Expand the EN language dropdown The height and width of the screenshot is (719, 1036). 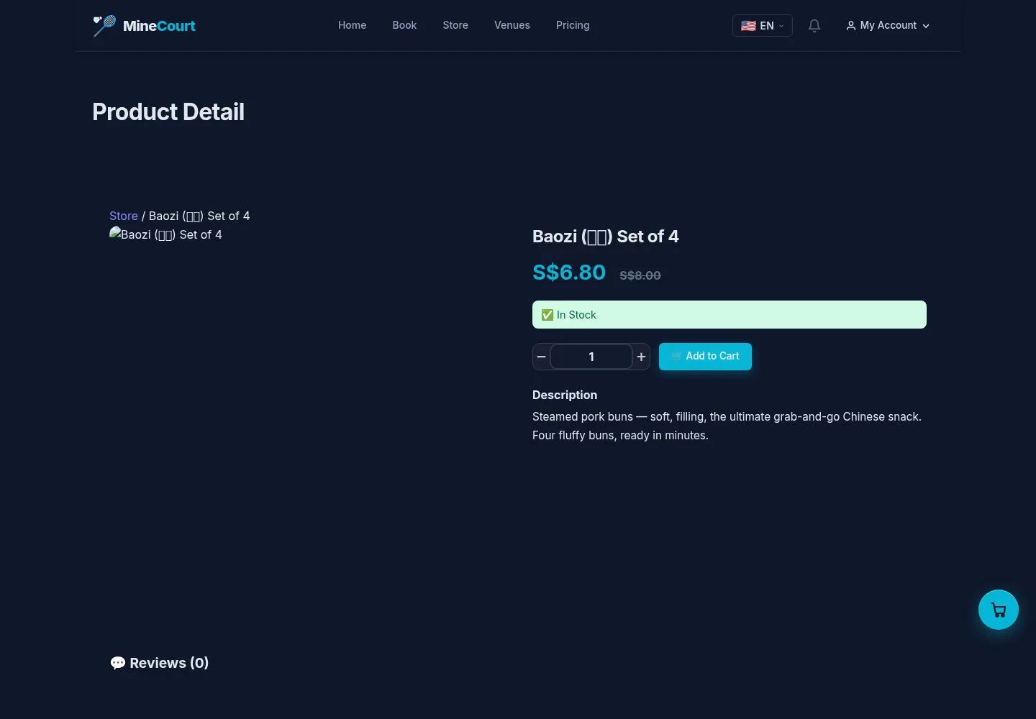click(763, 26)
